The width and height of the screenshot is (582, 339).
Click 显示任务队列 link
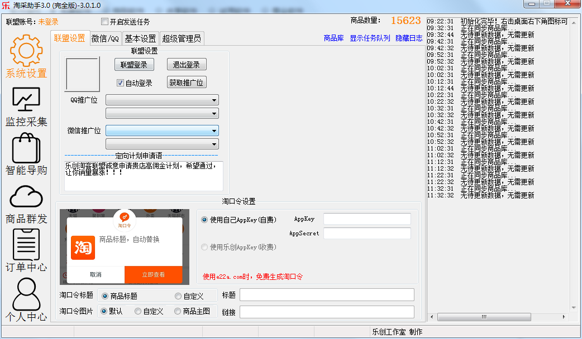point(370,38)
